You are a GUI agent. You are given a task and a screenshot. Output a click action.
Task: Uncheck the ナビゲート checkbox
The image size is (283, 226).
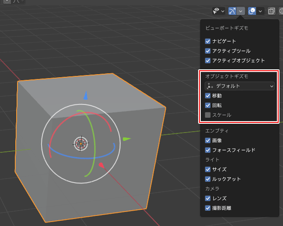point(208,41)
